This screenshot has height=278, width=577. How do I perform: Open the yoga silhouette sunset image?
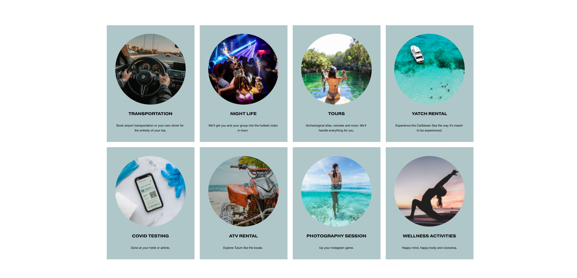pos(429,191)
